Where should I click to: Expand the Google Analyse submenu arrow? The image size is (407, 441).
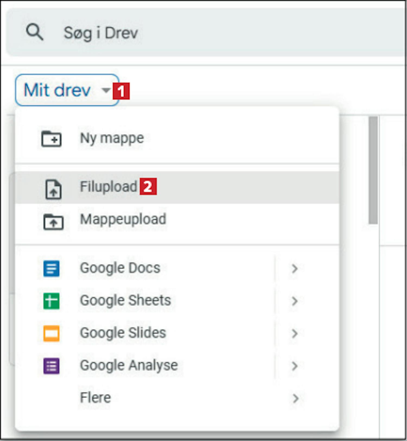coord(294,366)
